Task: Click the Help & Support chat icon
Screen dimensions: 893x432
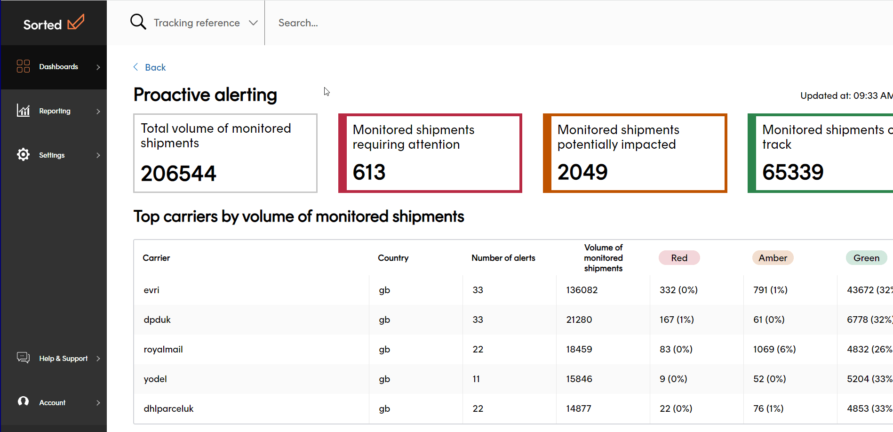Action: pyautogui.click(x=23, y=358)
